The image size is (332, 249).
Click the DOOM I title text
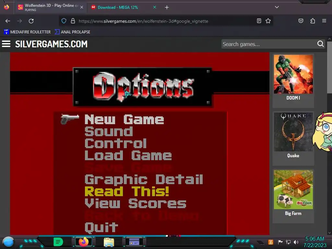pyautogui.click(x=293, y=98)
